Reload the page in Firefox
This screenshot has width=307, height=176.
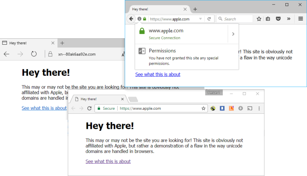[209, 19]
